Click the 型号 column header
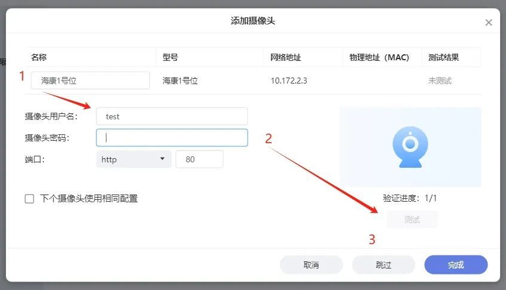This screenshot has width=506, height=290. tap(170, 58)
